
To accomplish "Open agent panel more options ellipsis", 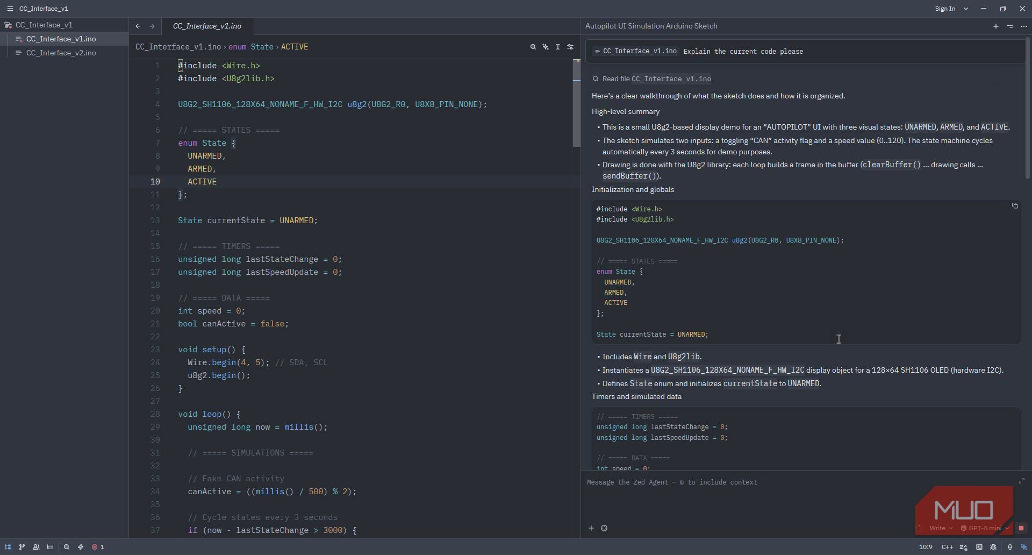I will pos(1024,26).
